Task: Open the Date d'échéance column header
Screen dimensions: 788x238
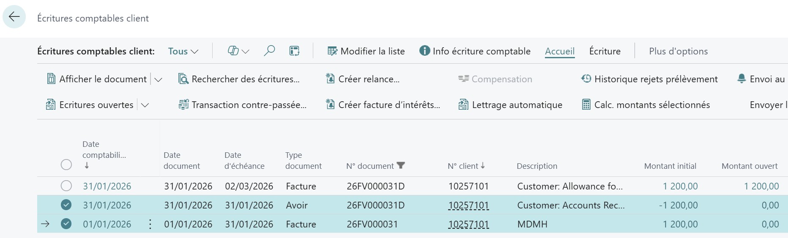Action: pyautogui.click(x=244, y=160)
